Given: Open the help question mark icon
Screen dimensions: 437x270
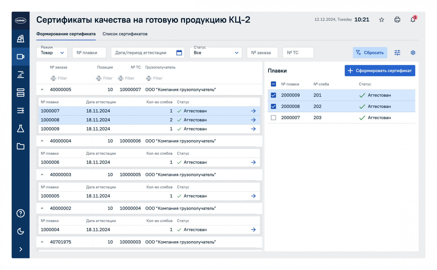Looking at the screenshot, I should click(21, 213).
